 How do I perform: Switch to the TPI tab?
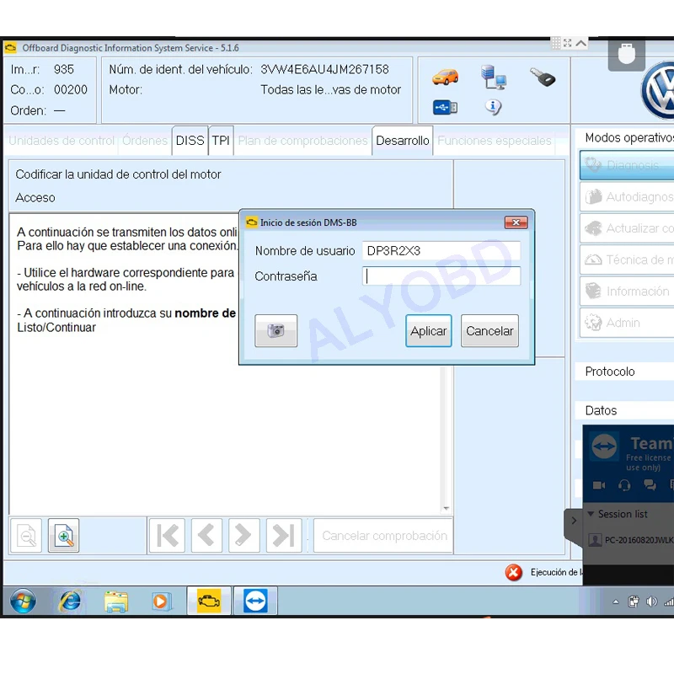221,141
